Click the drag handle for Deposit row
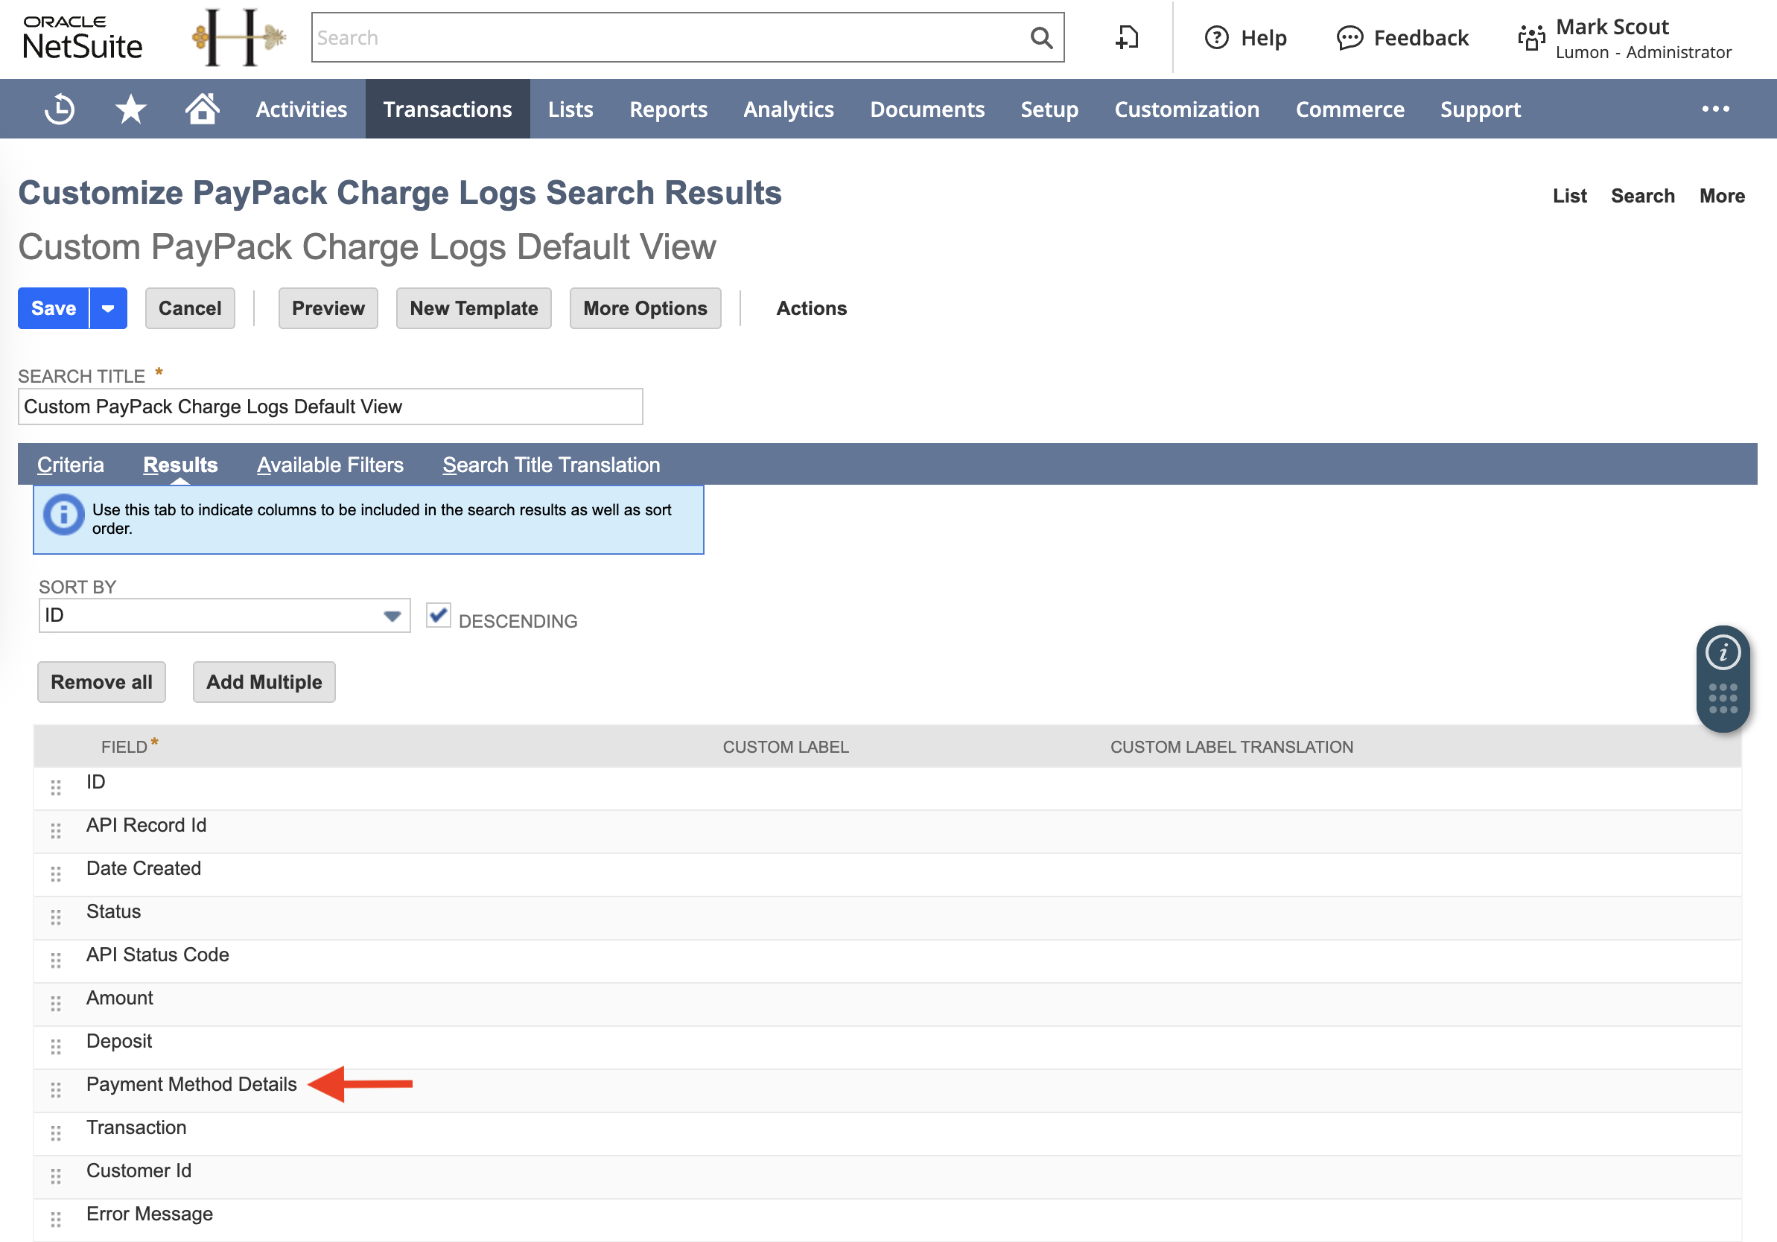 56,1047
